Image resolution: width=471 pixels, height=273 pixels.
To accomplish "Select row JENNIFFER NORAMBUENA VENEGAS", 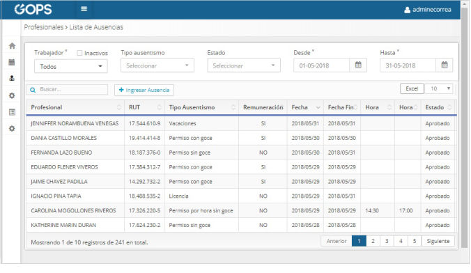I will tap(242, 123).
